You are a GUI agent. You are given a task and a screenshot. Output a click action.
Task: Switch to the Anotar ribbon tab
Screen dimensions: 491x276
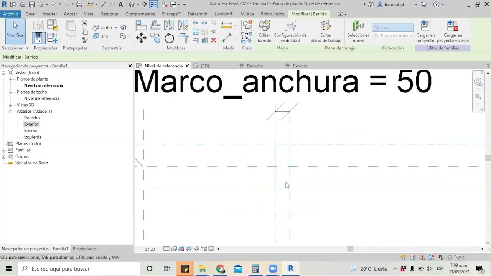click(70, 14)
